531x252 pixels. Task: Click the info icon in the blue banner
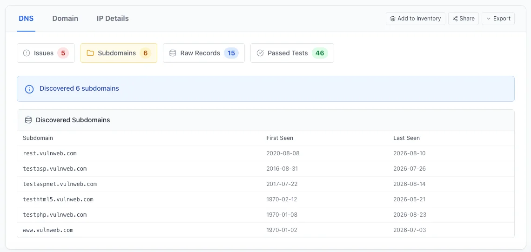29,89
